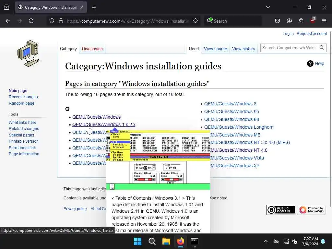
Task: Open a new browser tab
Action: coord(94,7)
